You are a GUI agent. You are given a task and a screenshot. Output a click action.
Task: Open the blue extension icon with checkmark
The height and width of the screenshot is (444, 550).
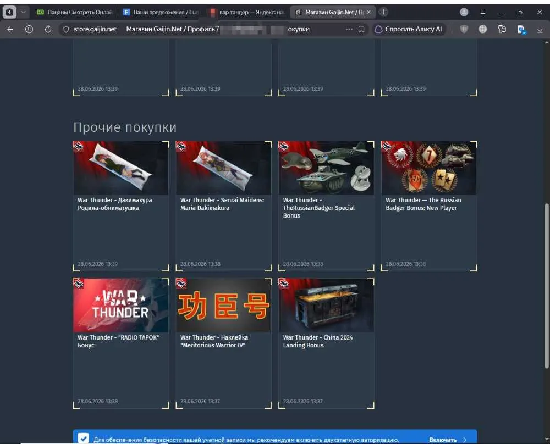[x=521, y=30]
